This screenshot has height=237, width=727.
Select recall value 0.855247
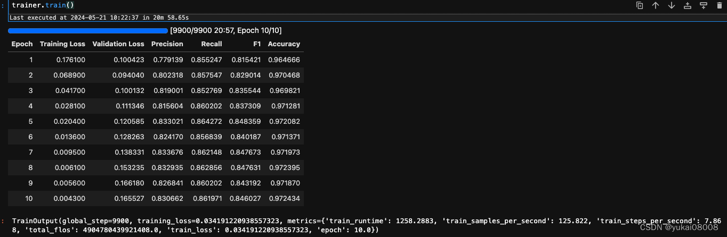coord(207,60)
